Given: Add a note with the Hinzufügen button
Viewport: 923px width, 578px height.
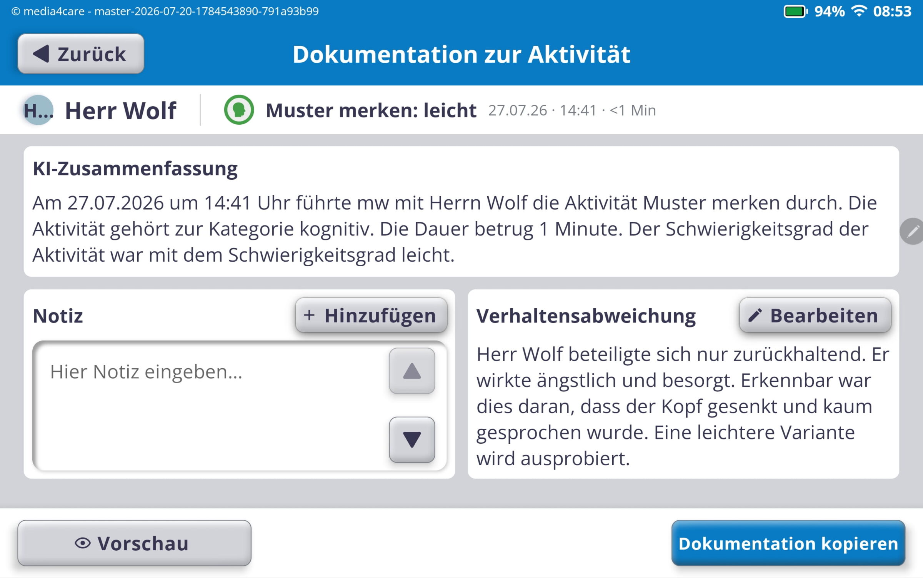Looking at the screenshot, I should click(371, 315).
